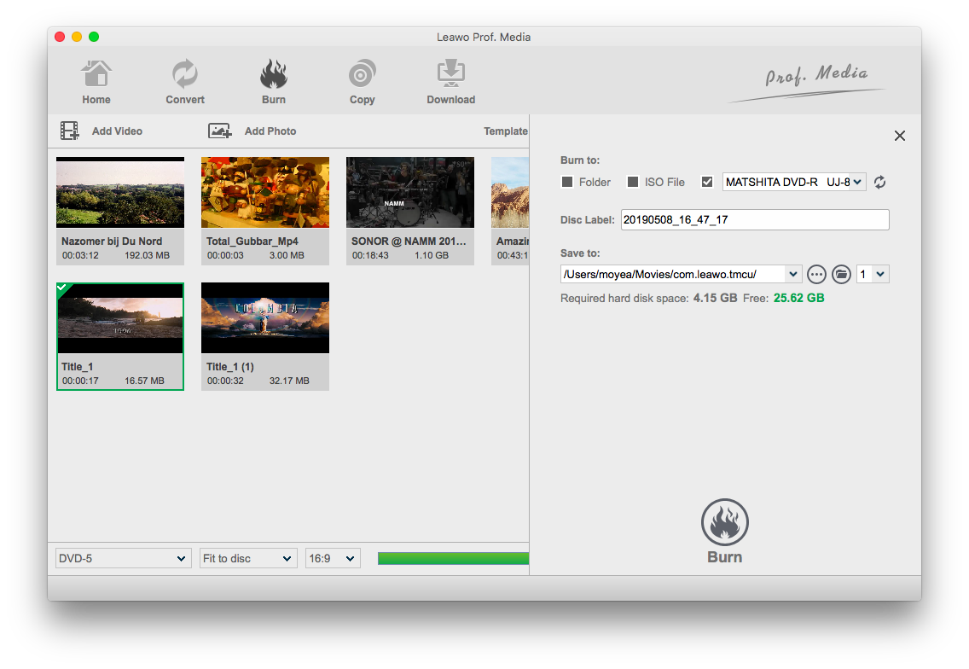Select the Copy disc module
Image resolution: width=969 pixels, height=669 pixels.
click(362, 83)
